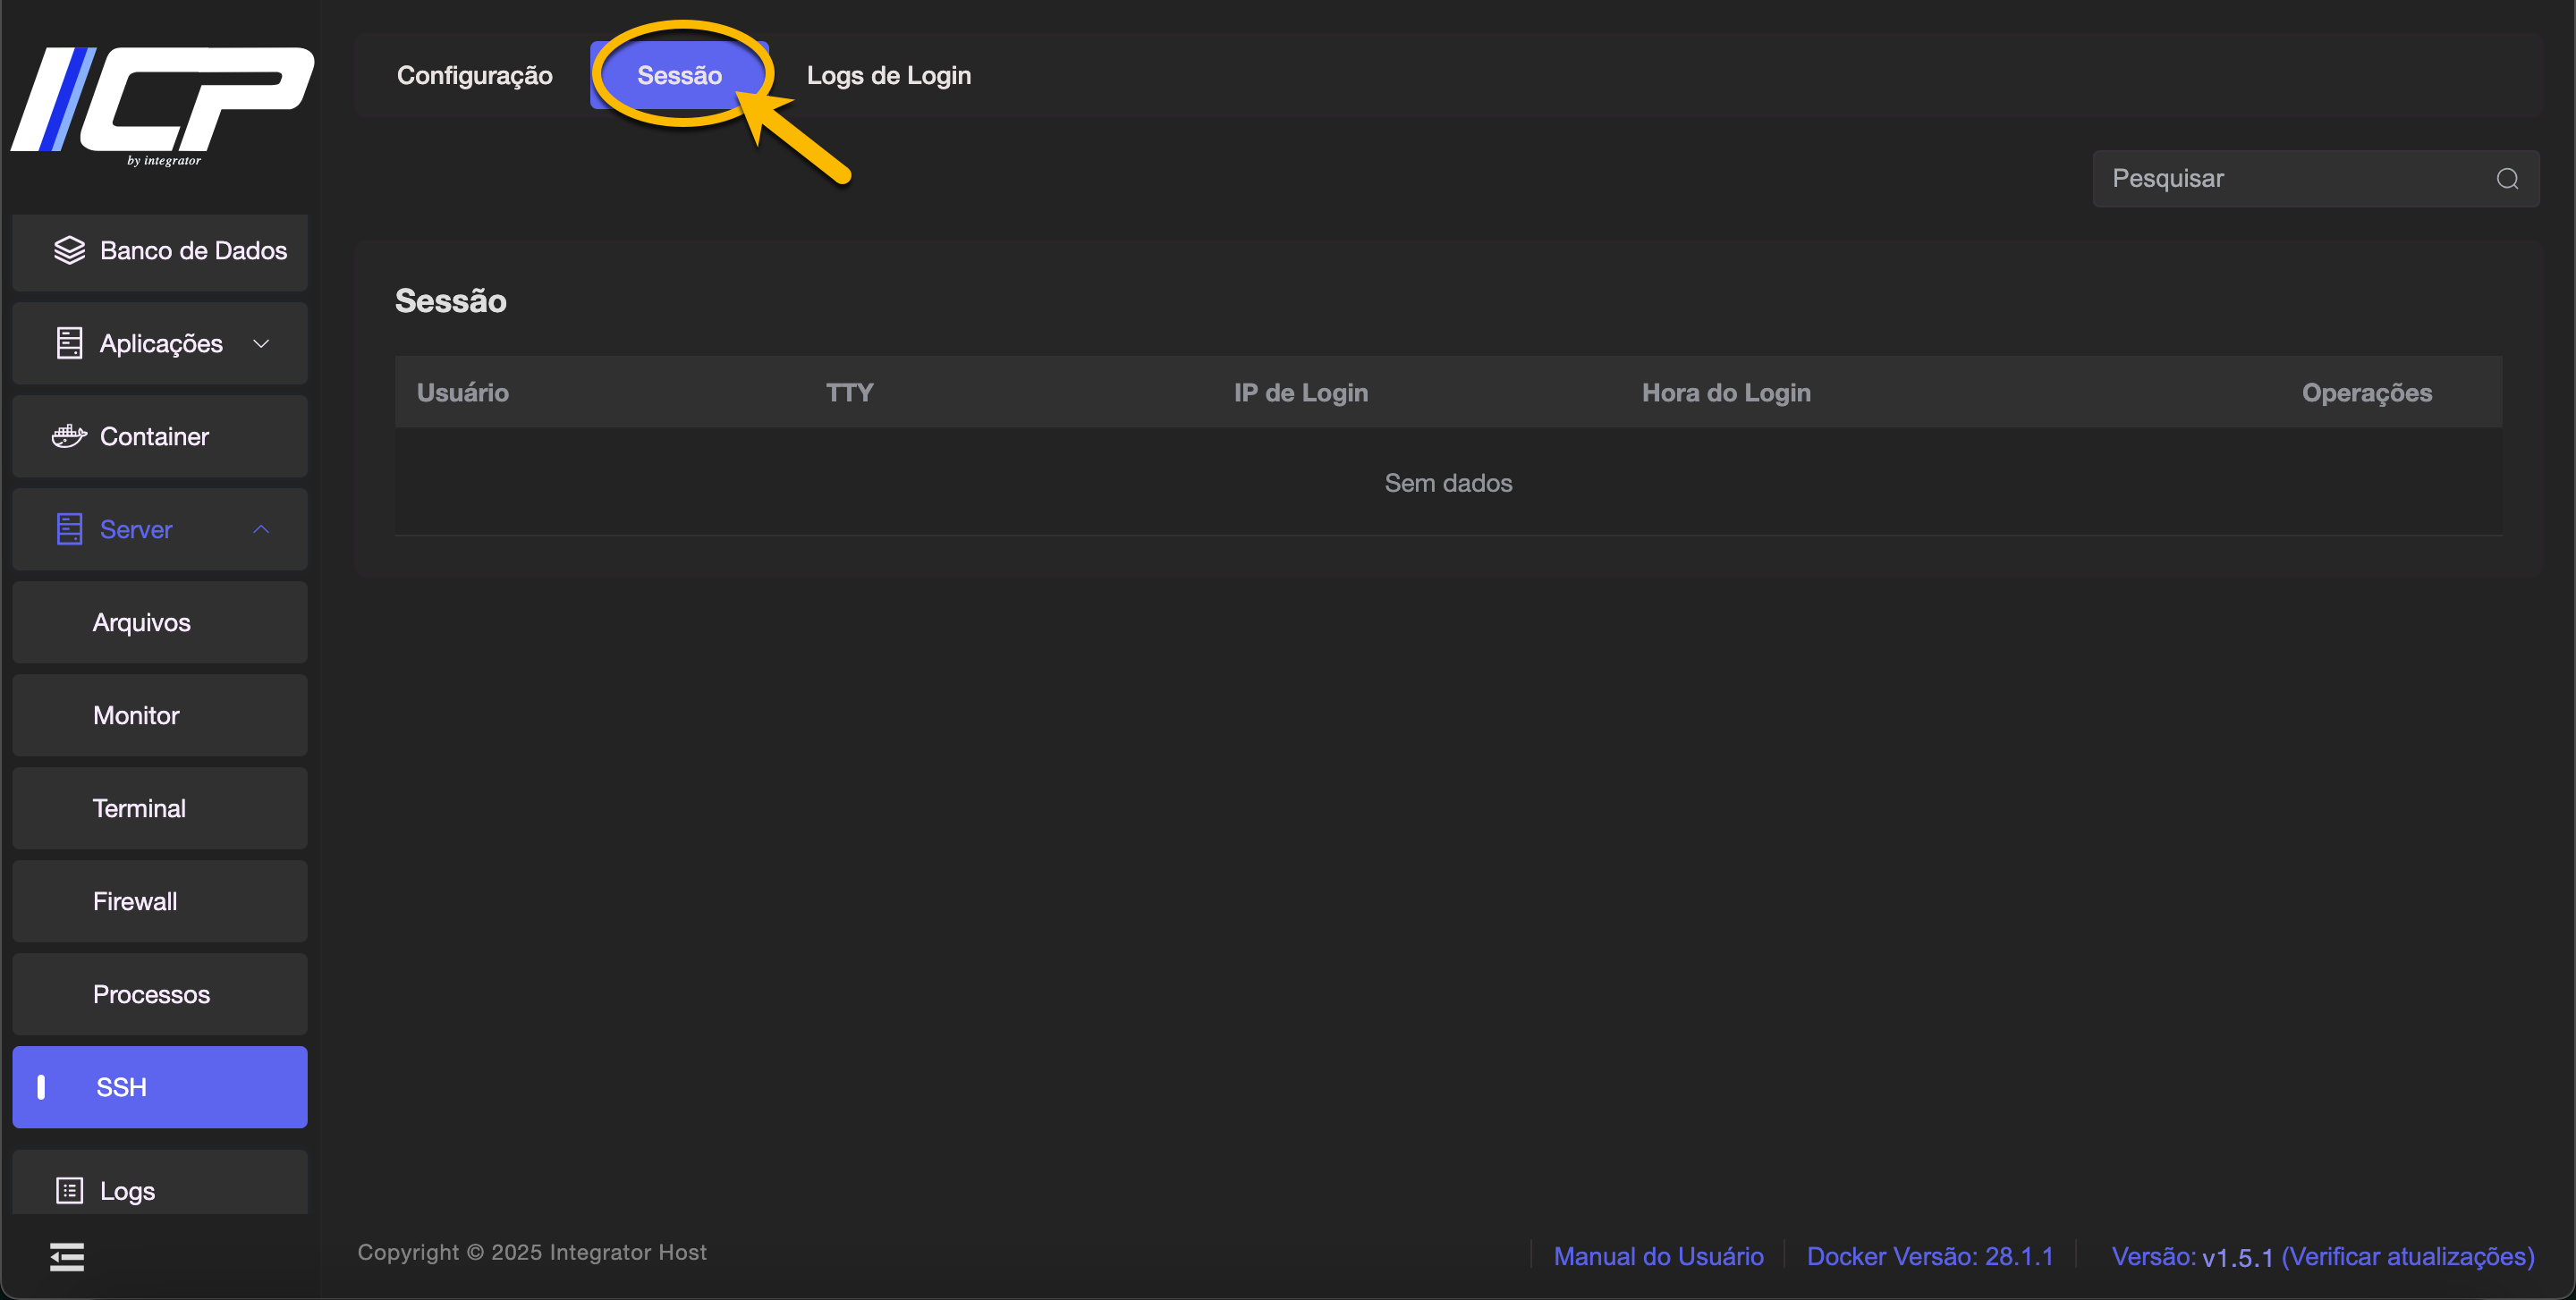
Task: Click the ICP logo
Action: coord(163,105)
